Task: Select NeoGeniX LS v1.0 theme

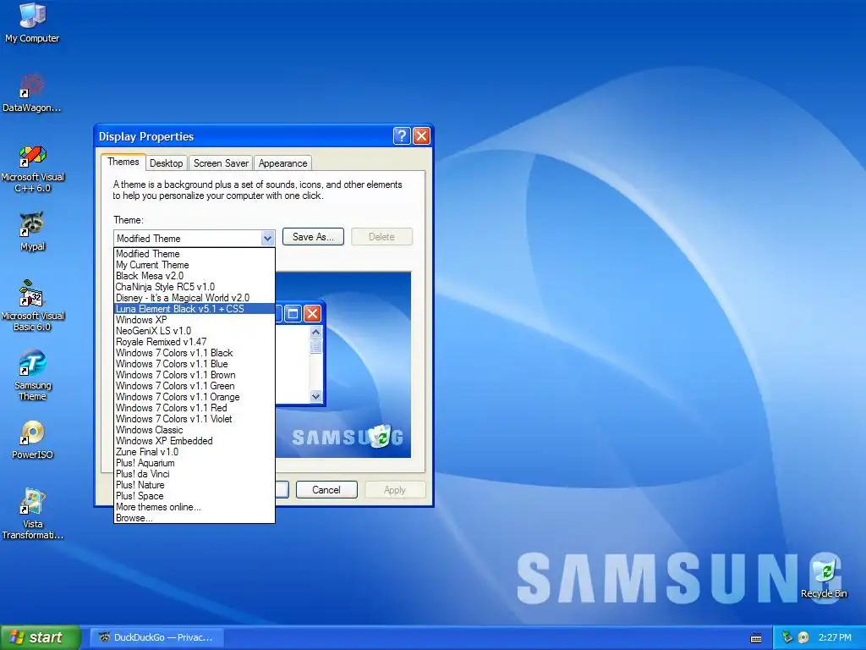Action: click(x=195, y=331)
